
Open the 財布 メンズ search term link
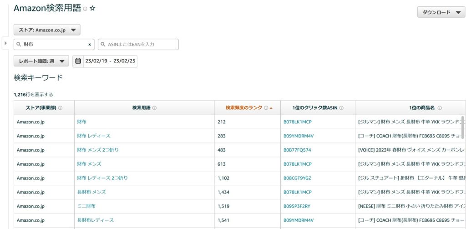pos(89,164)
